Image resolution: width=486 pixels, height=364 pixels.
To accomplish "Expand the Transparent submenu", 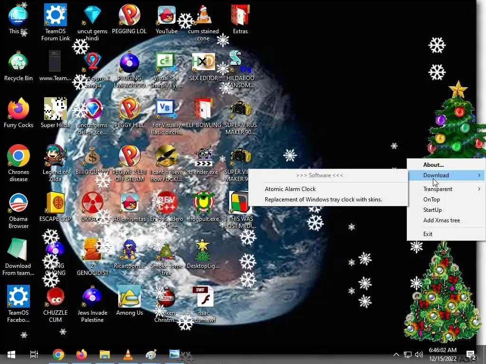I will (x=446, y=189).
